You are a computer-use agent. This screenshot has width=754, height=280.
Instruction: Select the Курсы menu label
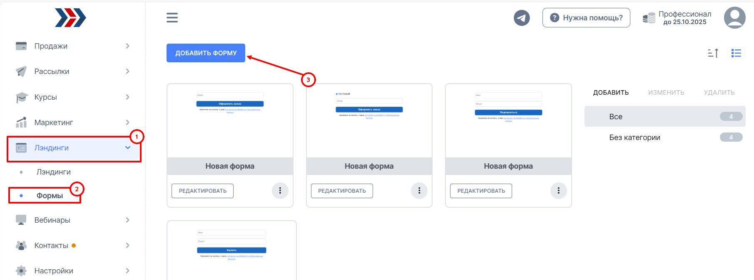click(45, 97)
